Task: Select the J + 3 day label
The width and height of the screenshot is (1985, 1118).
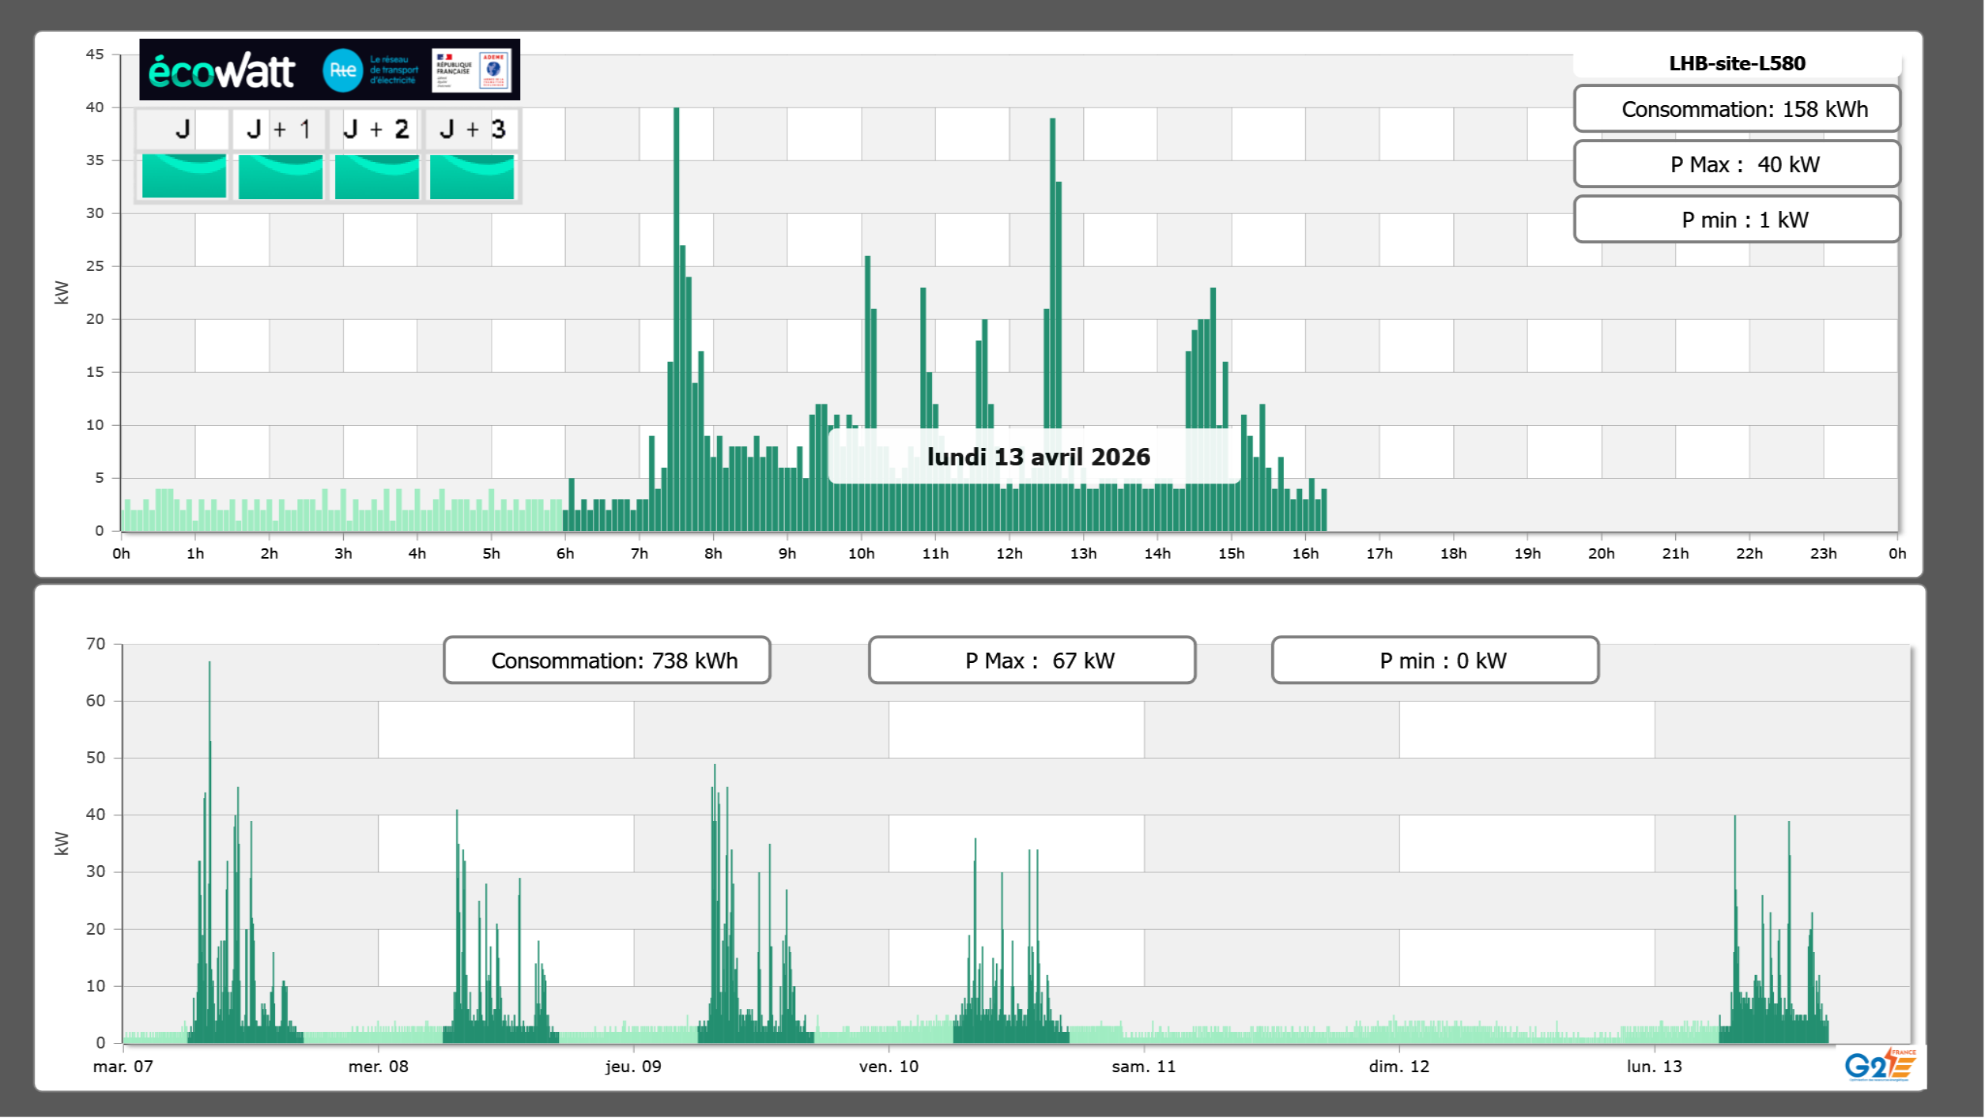Action: (472, 129)
